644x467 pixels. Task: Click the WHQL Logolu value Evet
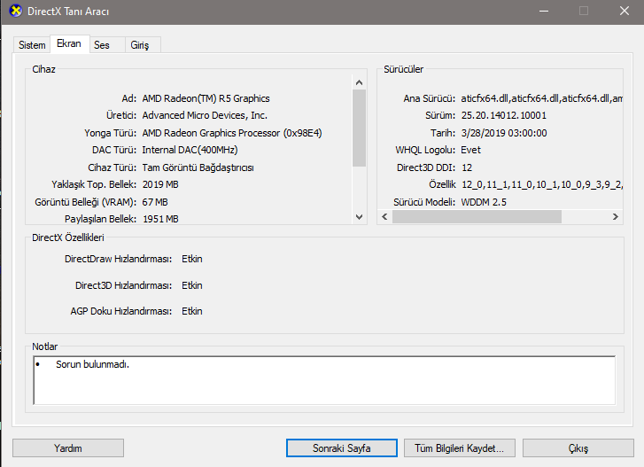point(470,150)
